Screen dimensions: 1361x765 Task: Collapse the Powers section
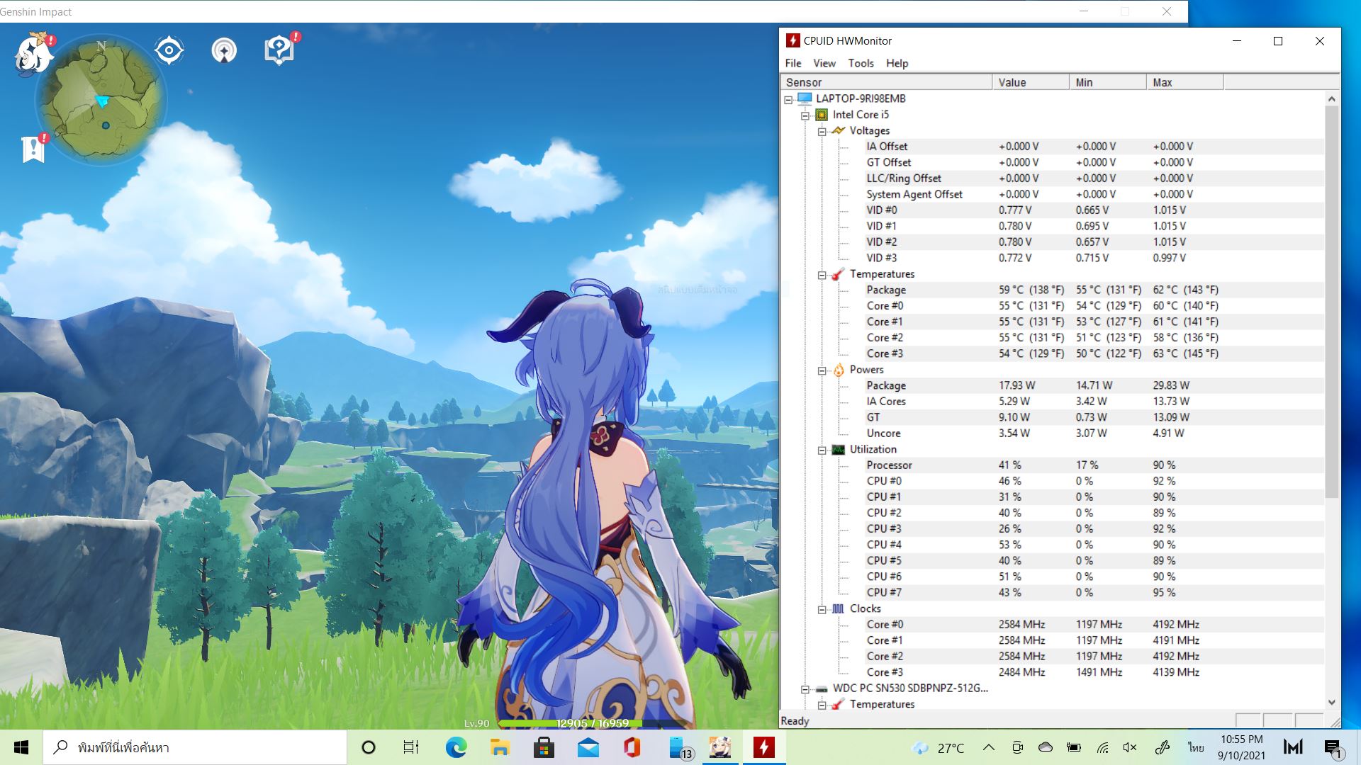click(x=822, y=371)
